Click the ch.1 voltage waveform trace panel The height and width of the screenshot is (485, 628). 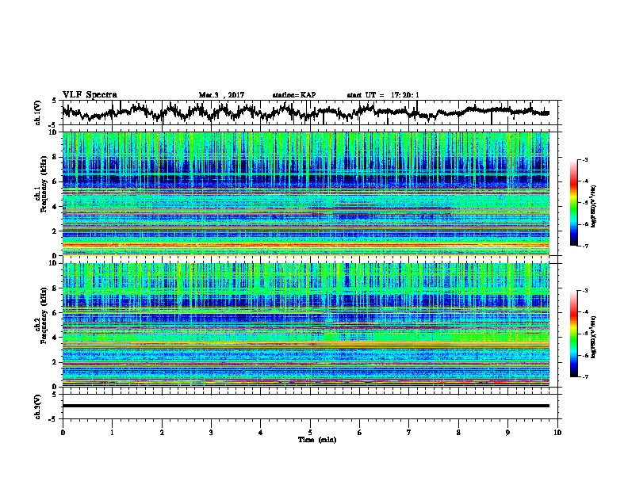click(x=312, y=113)
